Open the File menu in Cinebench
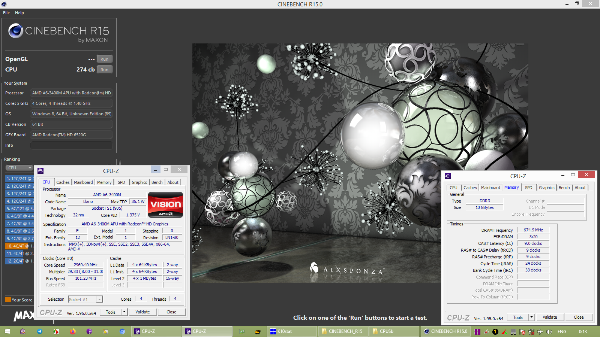The image size is (600, 337). click(6, 13)
